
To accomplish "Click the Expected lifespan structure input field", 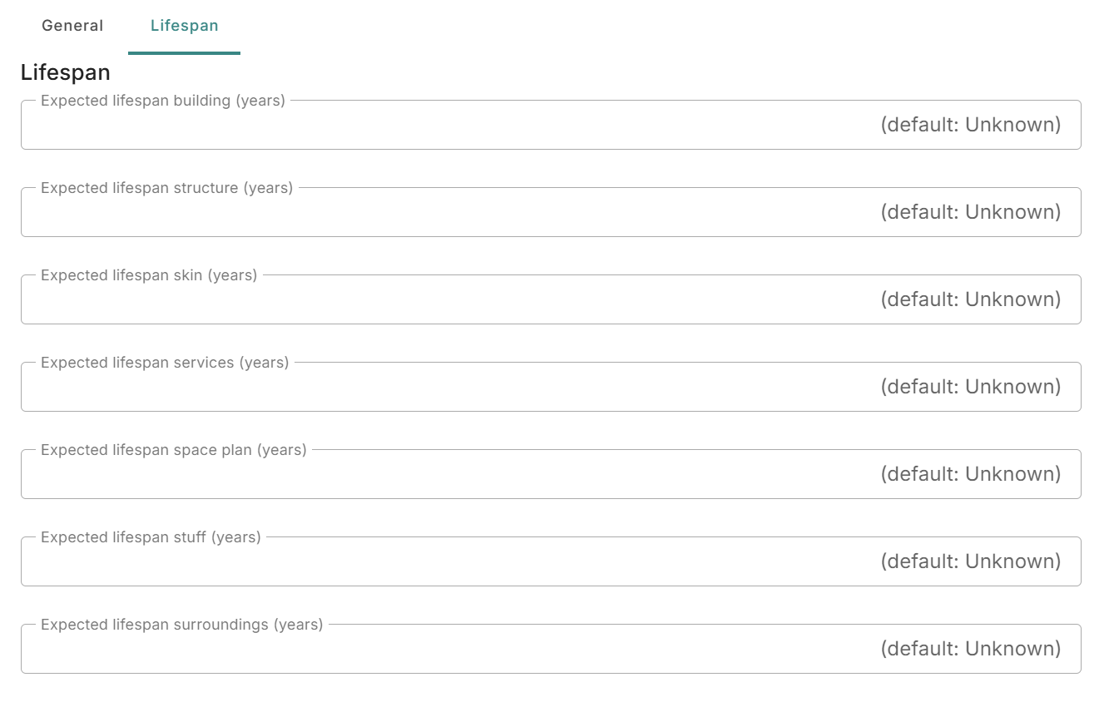I will (549, 211).
